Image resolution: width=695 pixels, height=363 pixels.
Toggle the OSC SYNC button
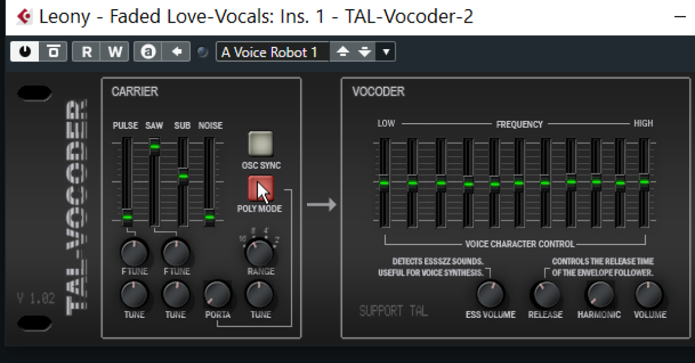(x=261, y=144)
